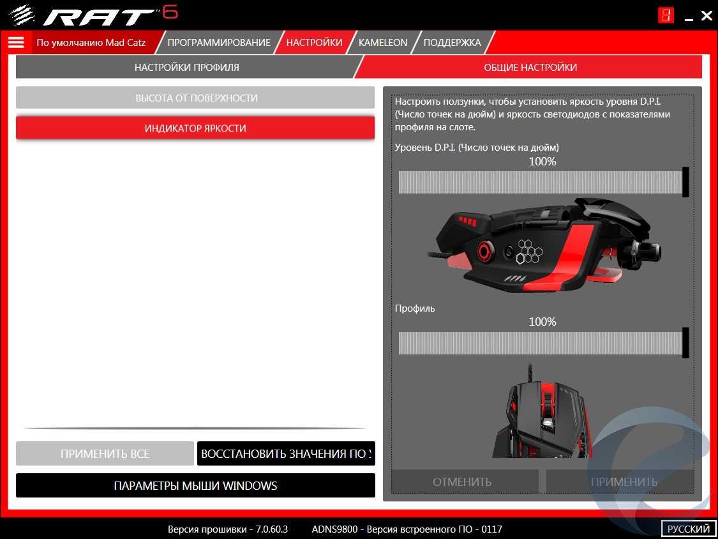The image size is (718, 539).
Task: Open the hamburger menu icon
Action: [16, 43]
